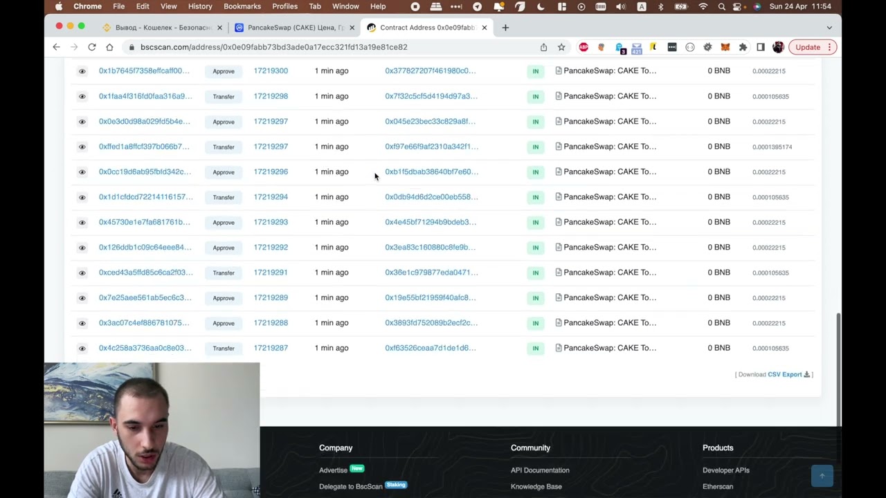Open extension with 421 badge

[x=637, y=48]
